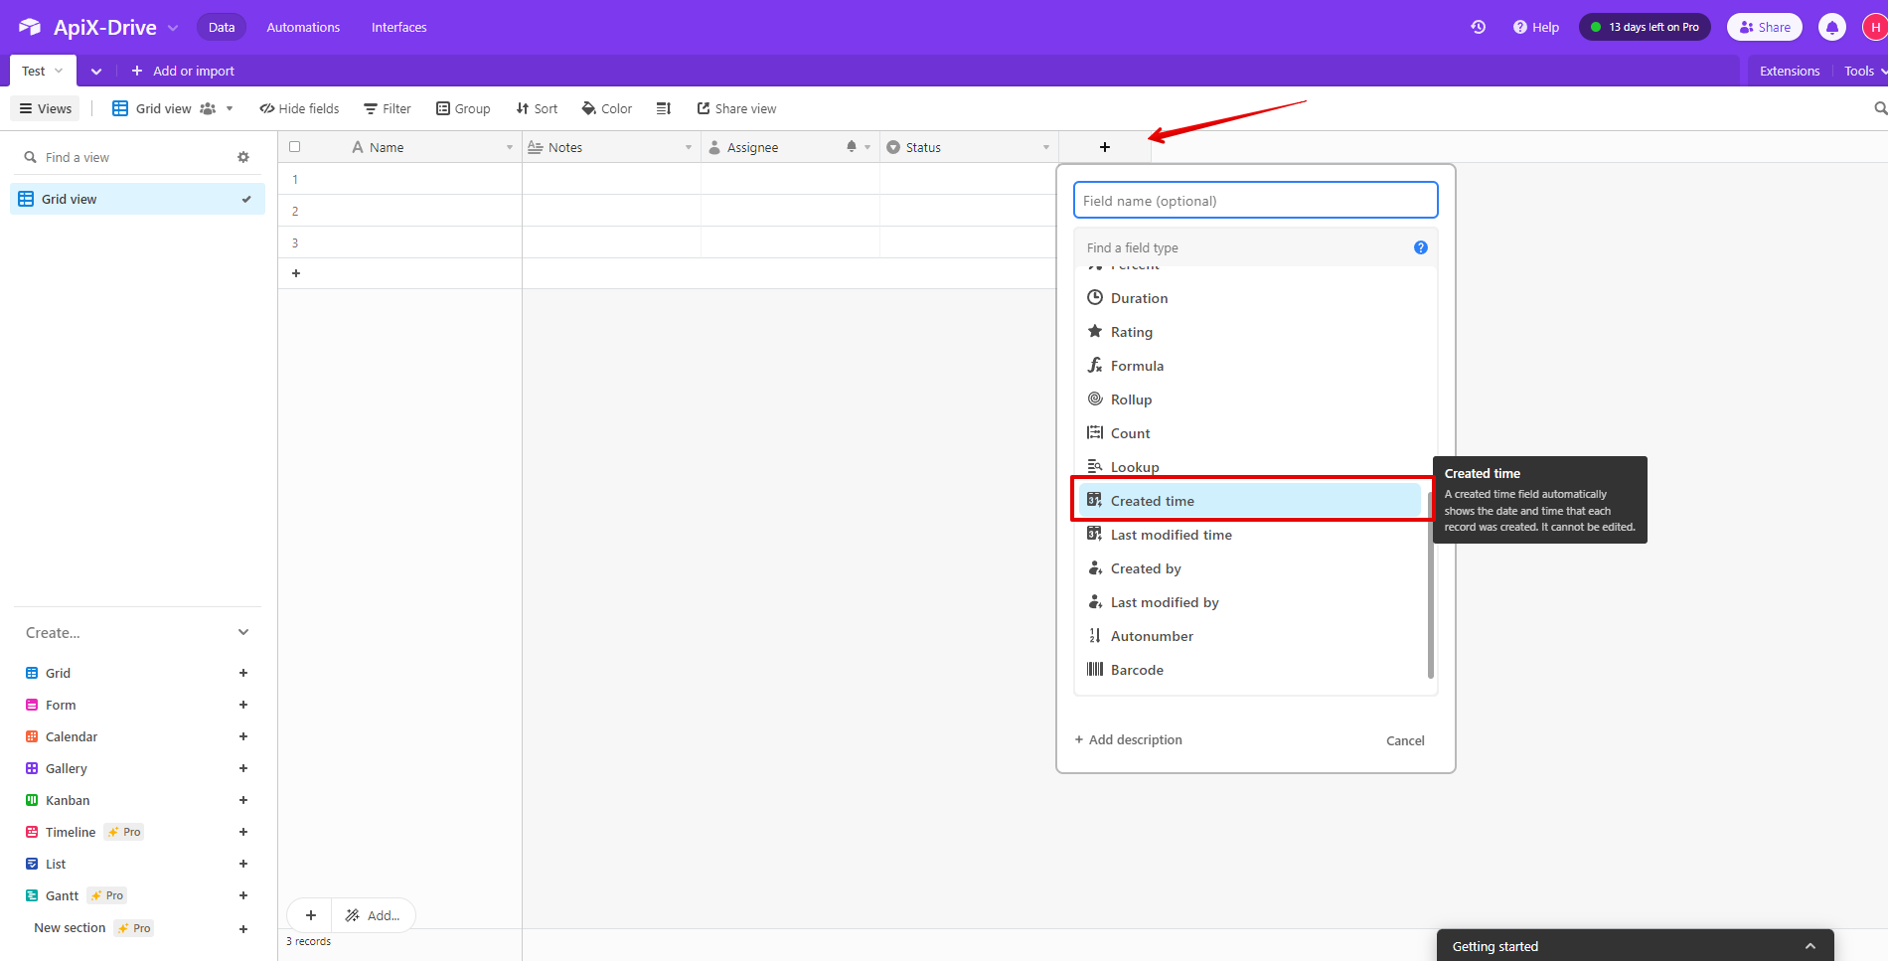Viewport: 1888px width, 961px height.
Task: Add a New section plus icon
Action: tap(243, 929)
